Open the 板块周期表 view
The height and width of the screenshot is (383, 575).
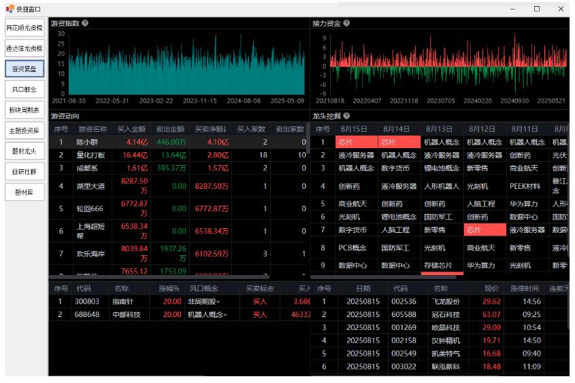click(24, 110)
